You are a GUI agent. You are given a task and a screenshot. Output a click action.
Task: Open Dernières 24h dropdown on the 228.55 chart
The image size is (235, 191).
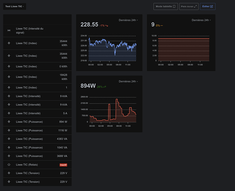tap(128, 20)
